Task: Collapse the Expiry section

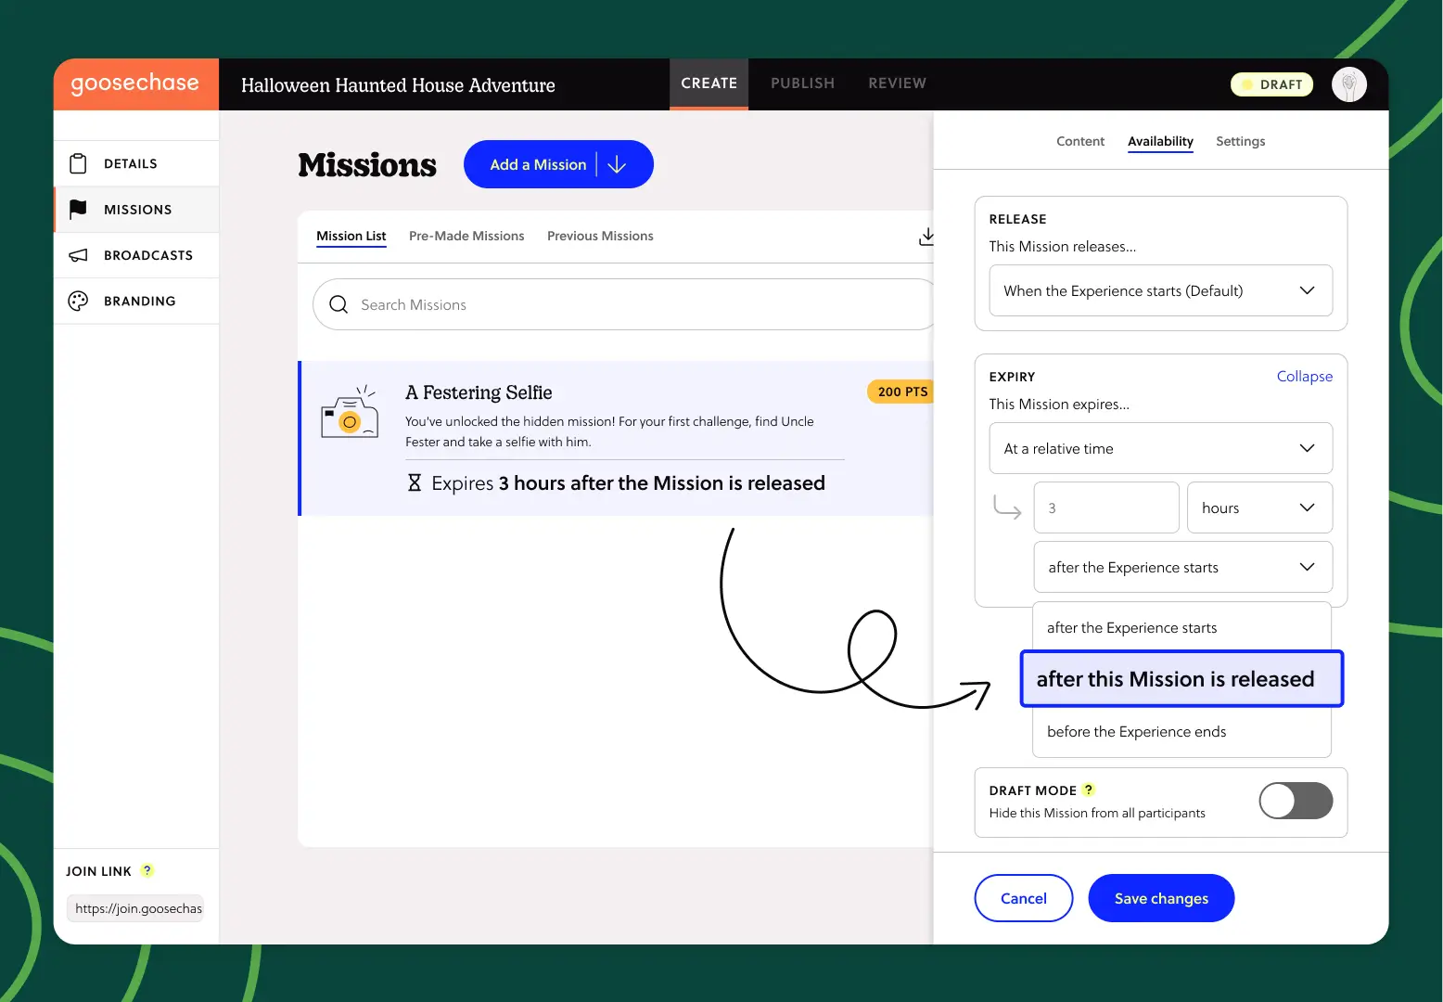Action: coord(1304,376)
